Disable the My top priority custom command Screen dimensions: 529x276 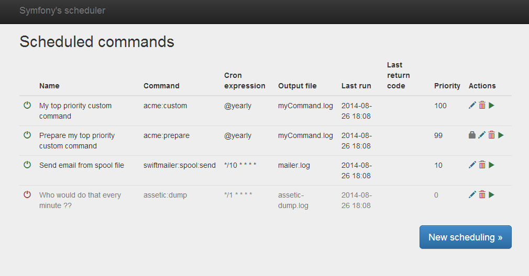pyautogui.click(x=27, y=105)
